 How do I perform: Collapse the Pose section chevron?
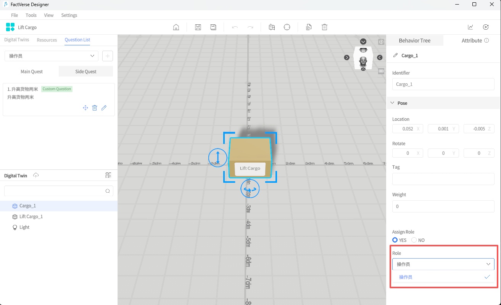pos(392,102)
